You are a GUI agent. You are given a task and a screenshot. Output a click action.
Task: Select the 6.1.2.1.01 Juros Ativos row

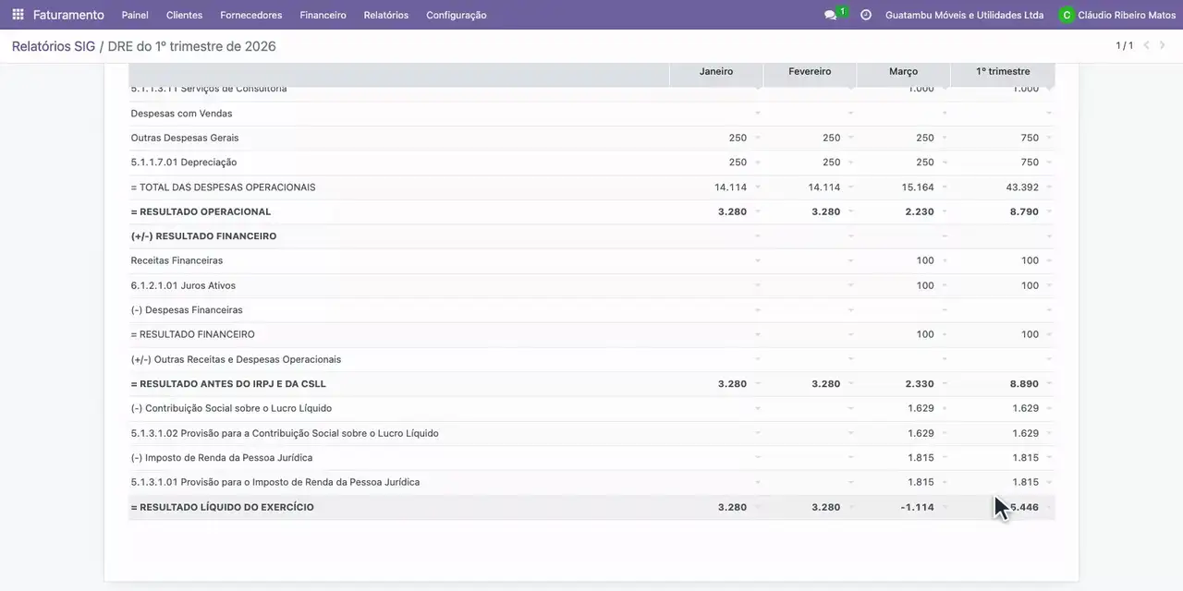(x=591, y=285)
